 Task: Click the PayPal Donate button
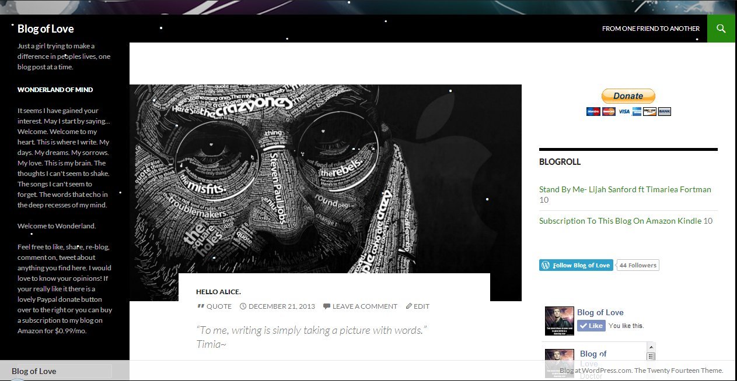[628, 96]
